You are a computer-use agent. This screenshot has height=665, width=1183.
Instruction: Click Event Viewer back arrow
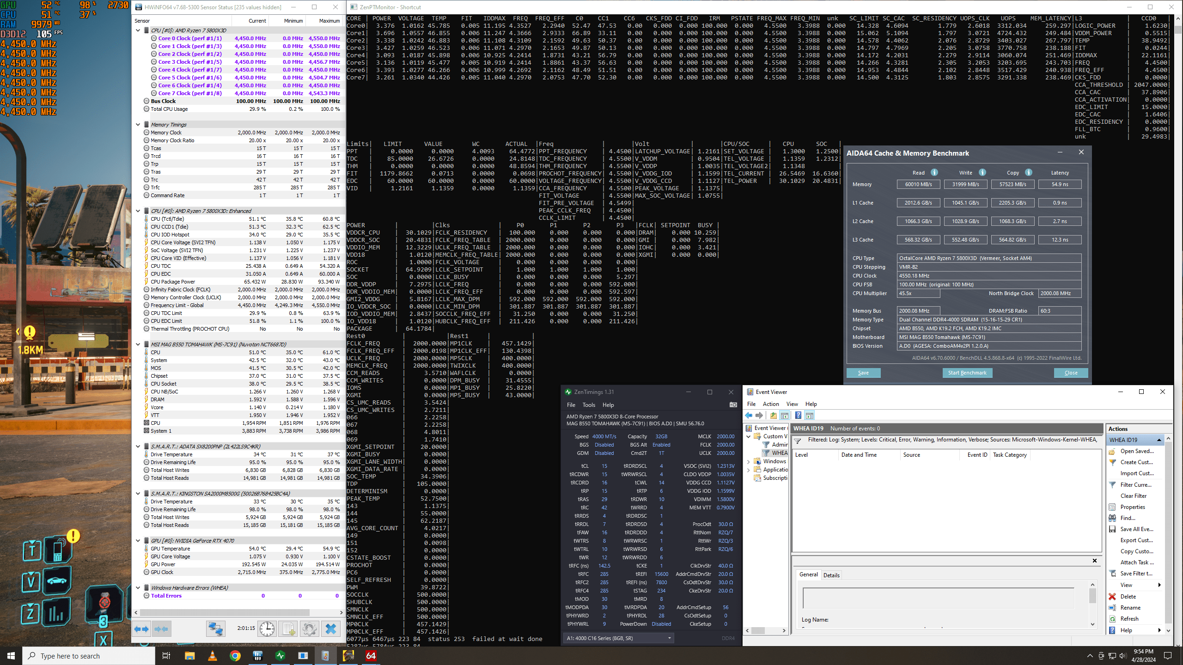[749, 416]
